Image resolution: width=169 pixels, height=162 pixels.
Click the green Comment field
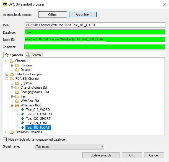tap(95, 47)
